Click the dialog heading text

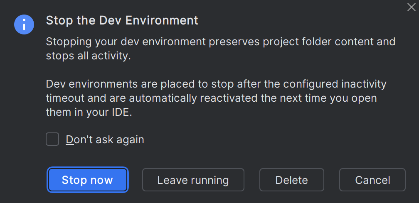[122, 20]
